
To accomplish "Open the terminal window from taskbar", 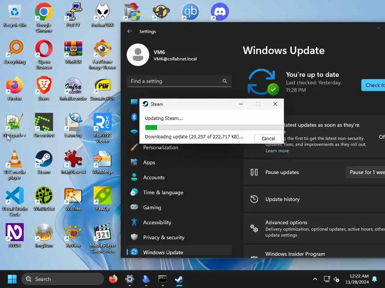I will click(x=162, y=279).
